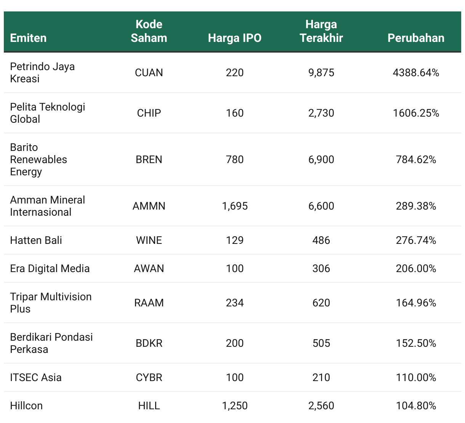Click the 1606.25% change value

pos(416,113)
